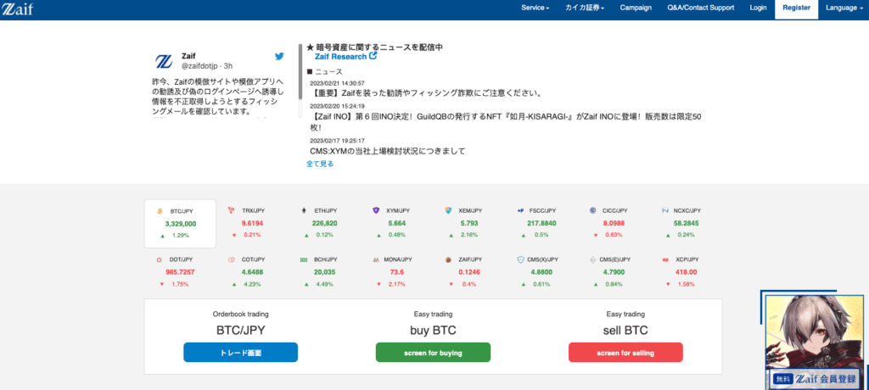Open external link icon beside Zaif Research
869x390 pixels.
pyautogui.click(x=373, y=56)
